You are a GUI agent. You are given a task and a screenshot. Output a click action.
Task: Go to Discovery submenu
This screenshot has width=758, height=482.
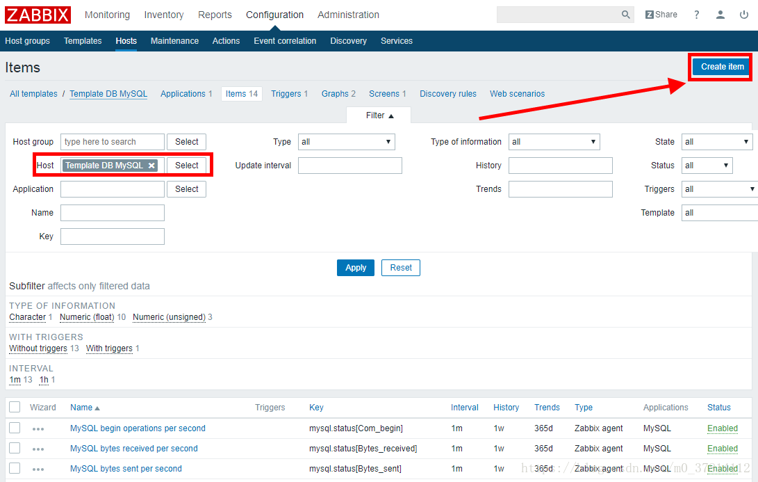tap(348, 41)
